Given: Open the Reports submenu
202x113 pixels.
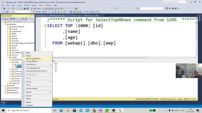Looking at the screenshot, I should pyautogui.click(x=37, y=92).
